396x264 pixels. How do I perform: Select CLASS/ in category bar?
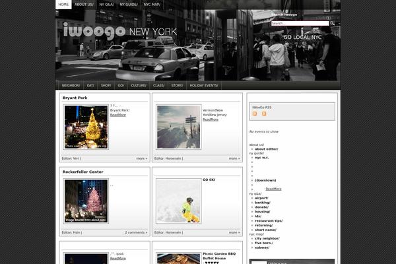[x=159, y=86]
